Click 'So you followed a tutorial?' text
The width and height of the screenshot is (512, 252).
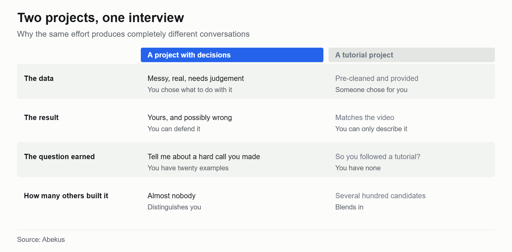pyautogui.click(x=378, y=157)
